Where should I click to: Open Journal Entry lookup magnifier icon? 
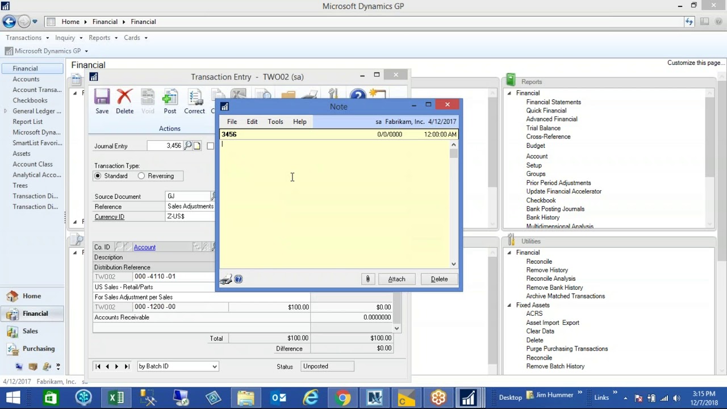click(188, 146)
